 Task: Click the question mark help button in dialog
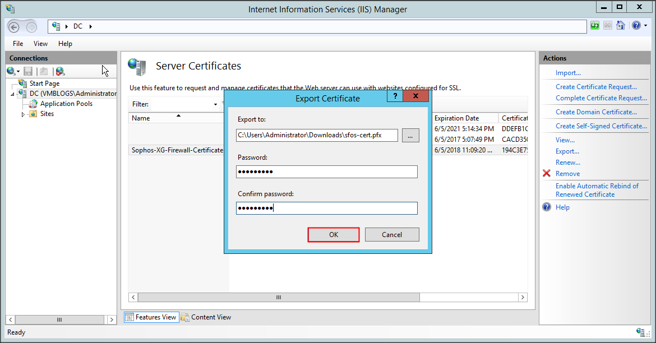tap(395, 96)
